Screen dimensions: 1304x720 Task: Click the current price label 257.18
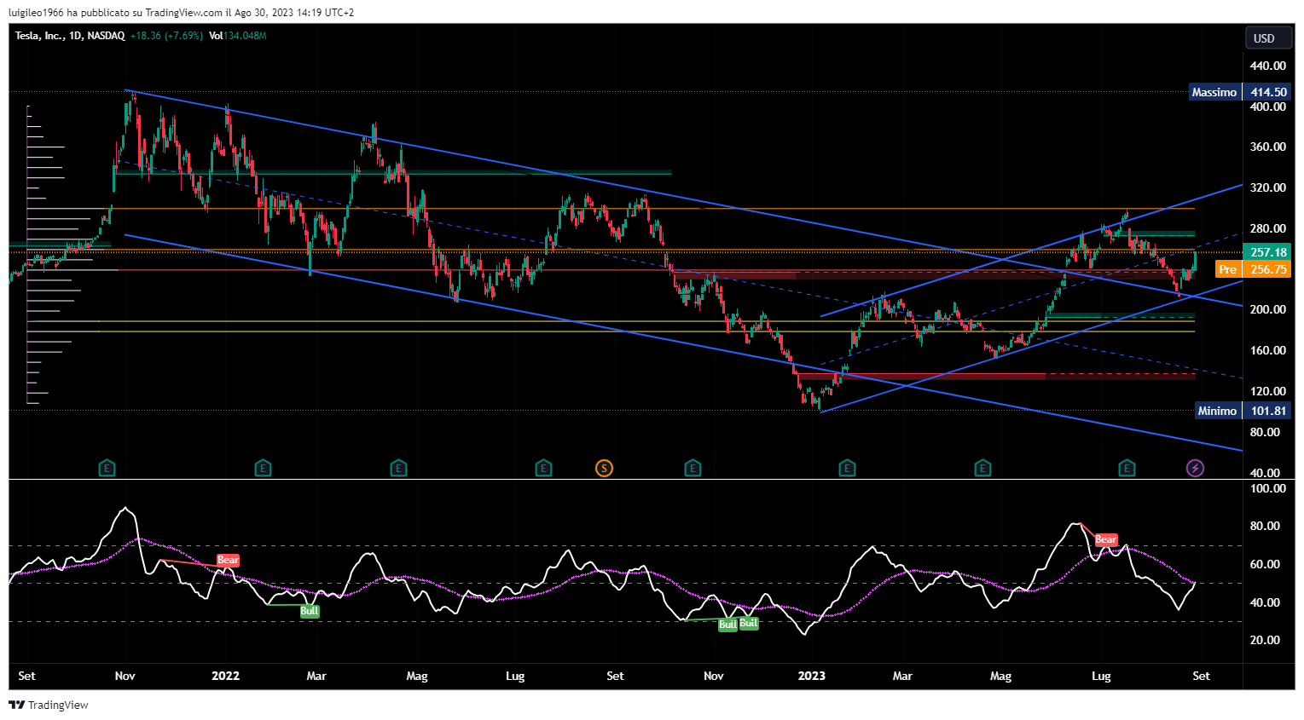(1267, 252)
